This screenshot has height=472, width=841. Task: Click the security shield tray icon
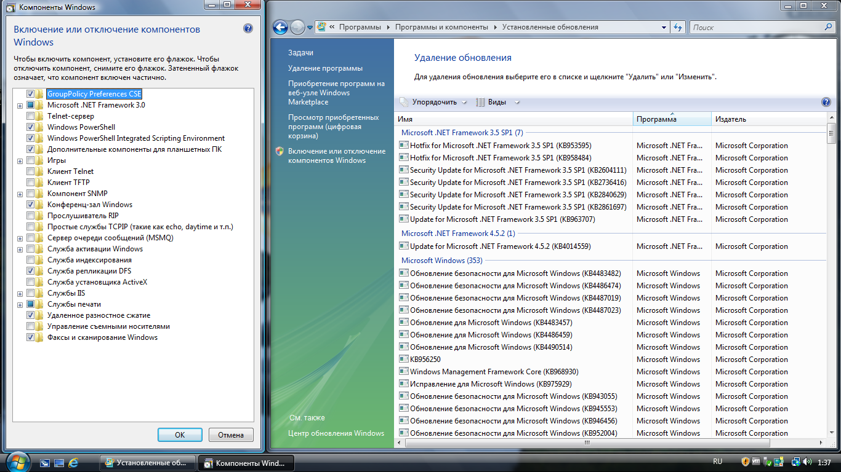tap(745, 462)
